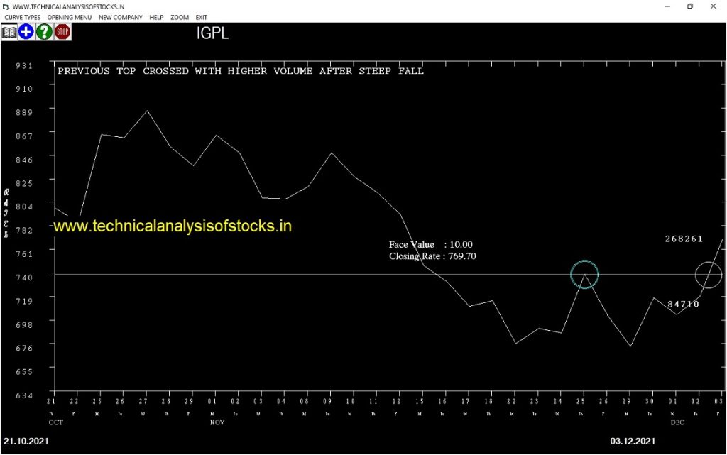Open help via green question mark icon
This screenshot has height=455, width=727.
pos(44,31)
